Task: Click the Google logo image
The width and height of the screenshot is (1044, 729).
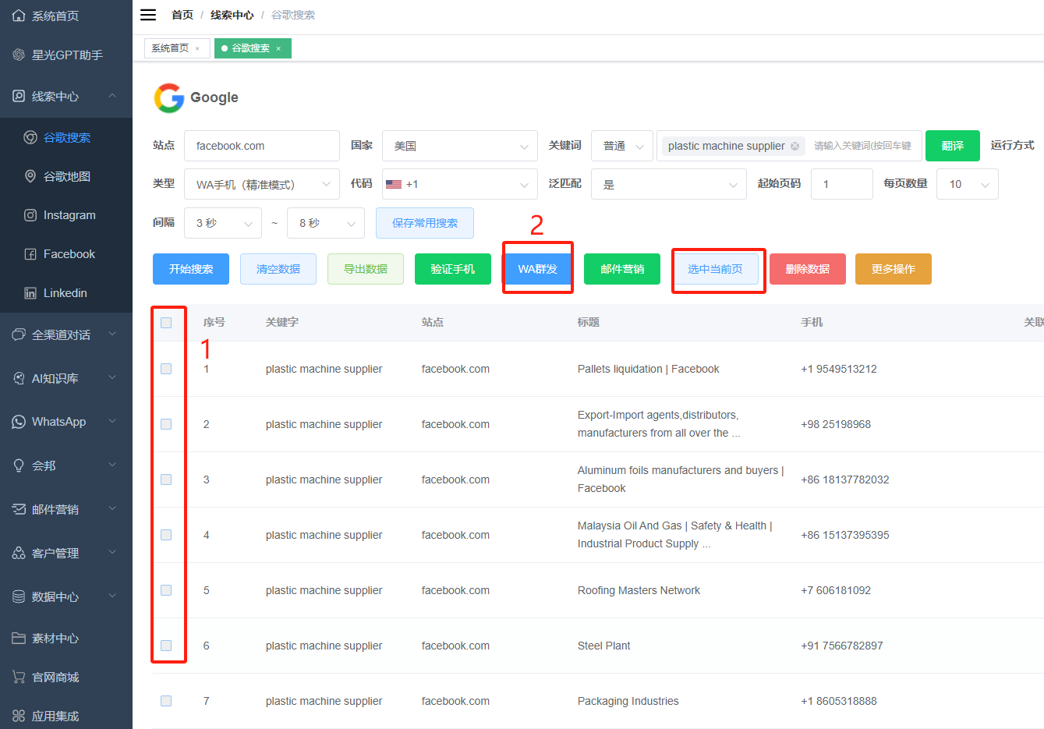Action: (x=169, y=98)
